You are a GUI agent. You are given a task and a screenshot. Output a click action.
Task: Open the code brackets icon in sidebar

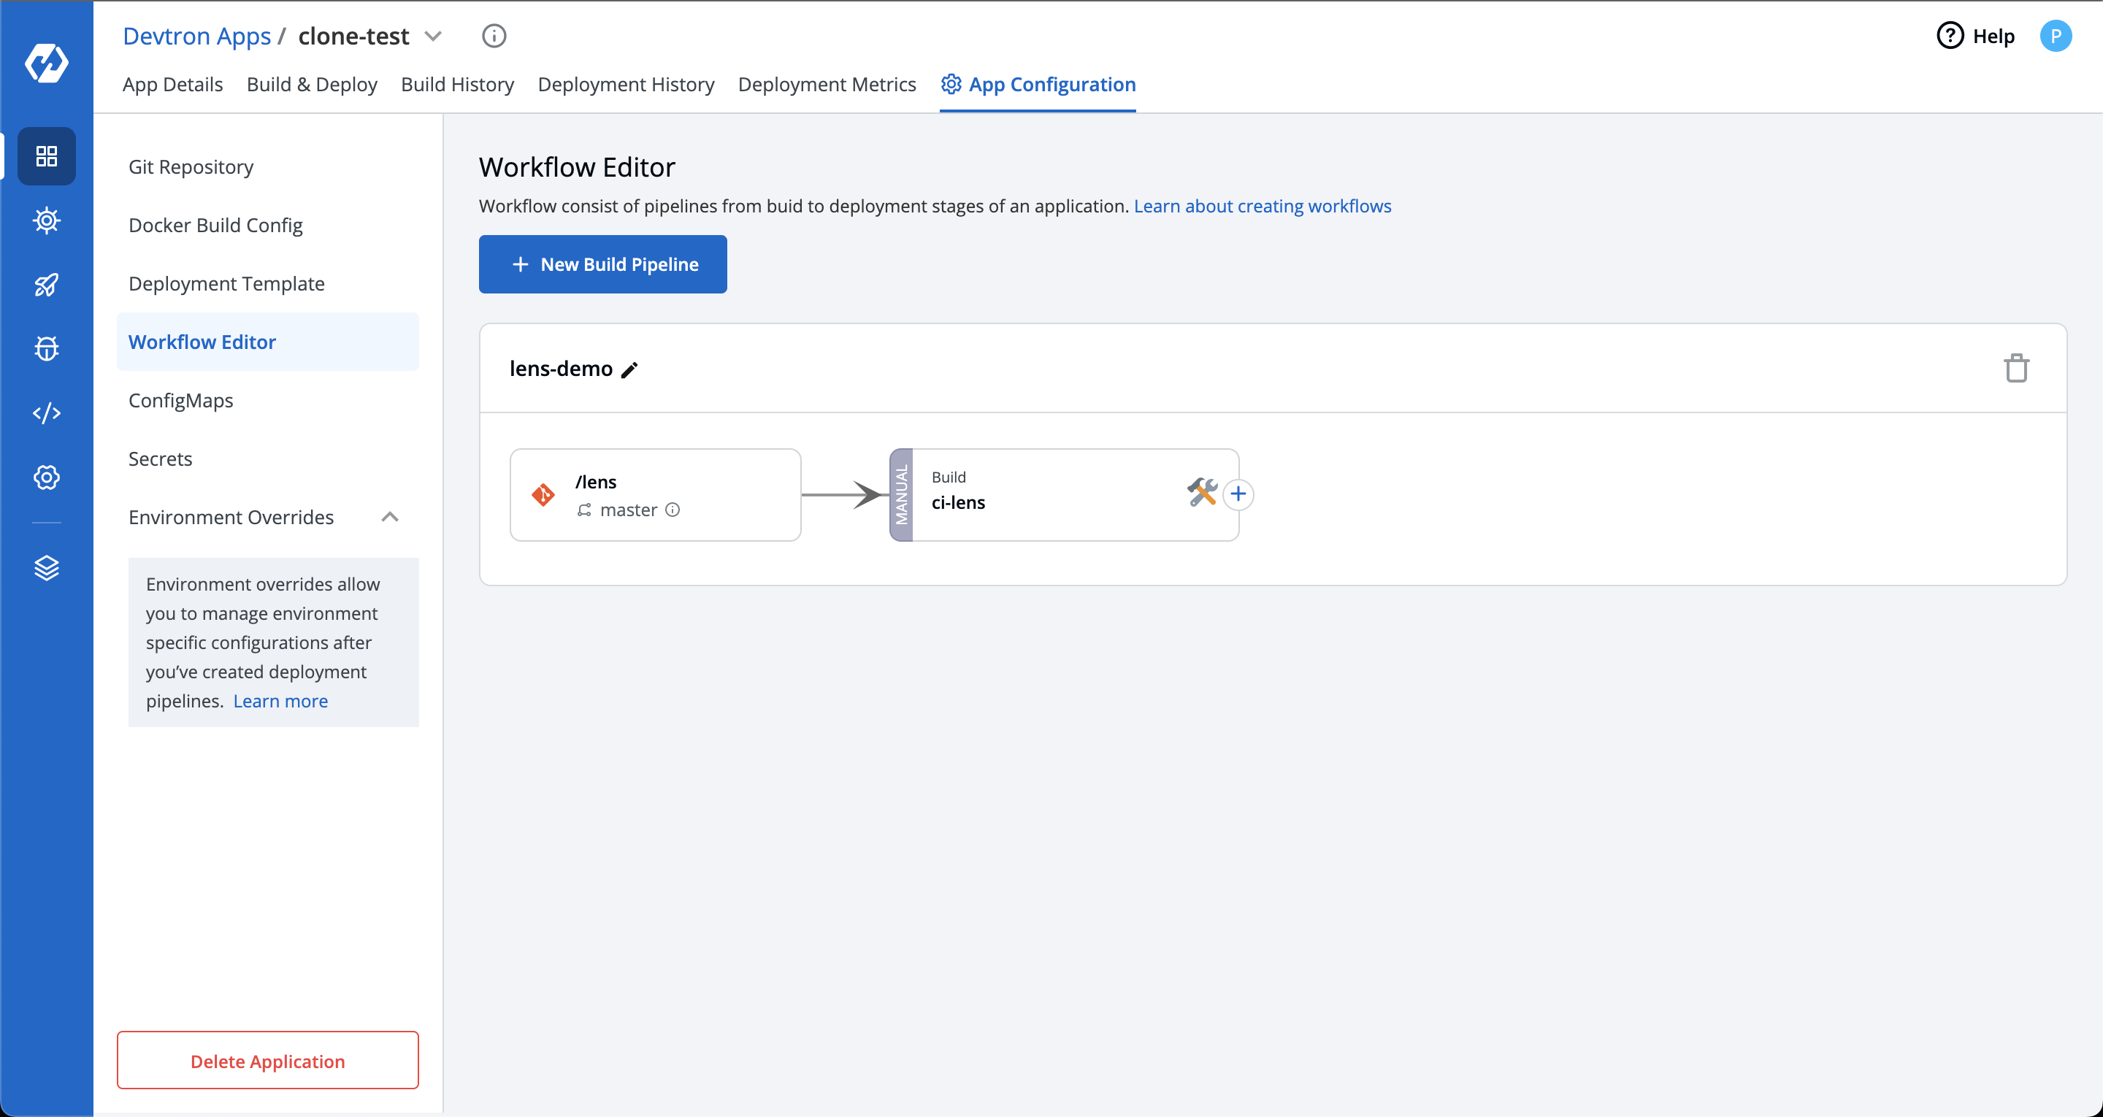click(x=47, y=413)
